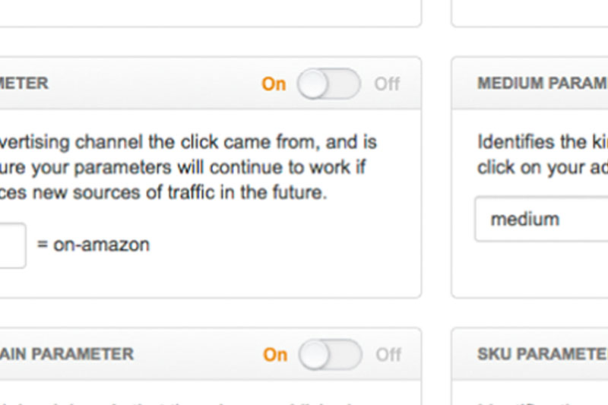Select Off label in AIN PARAMETER header
This screenshot has height=405, width=608.
[x=388, y=354]
